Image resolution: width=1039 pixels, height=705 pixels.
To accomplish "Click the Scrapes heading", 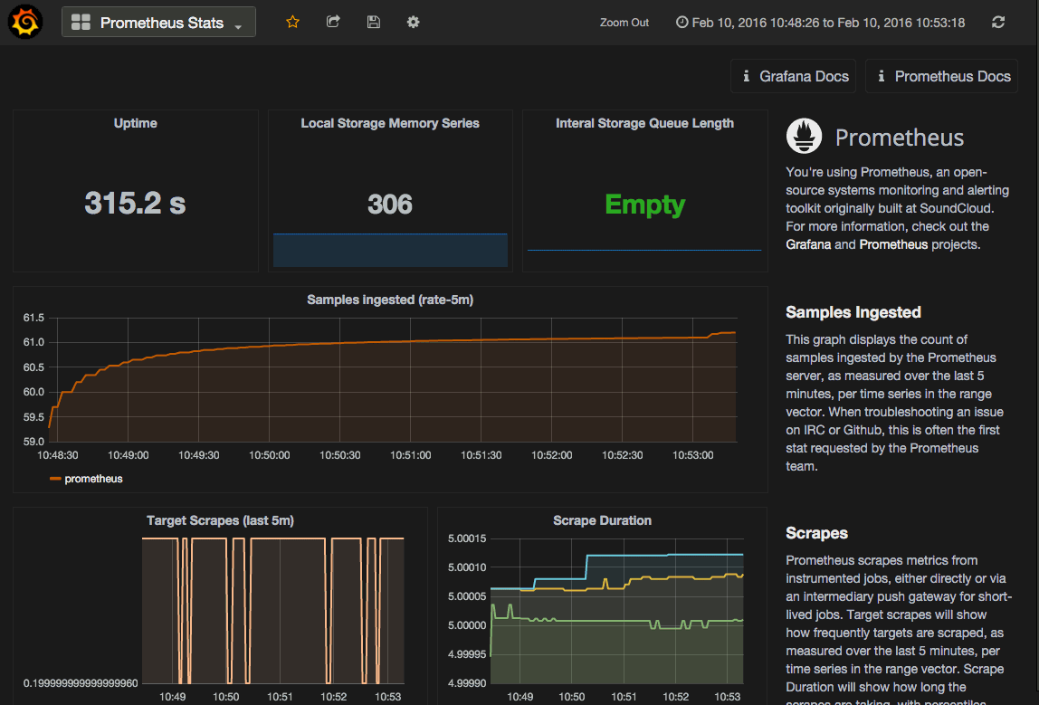I will 816,533.
